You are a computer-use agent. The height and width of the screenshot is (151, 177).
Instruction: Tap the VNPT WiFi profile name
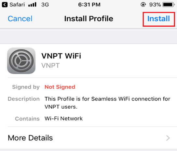pos(61,56)
